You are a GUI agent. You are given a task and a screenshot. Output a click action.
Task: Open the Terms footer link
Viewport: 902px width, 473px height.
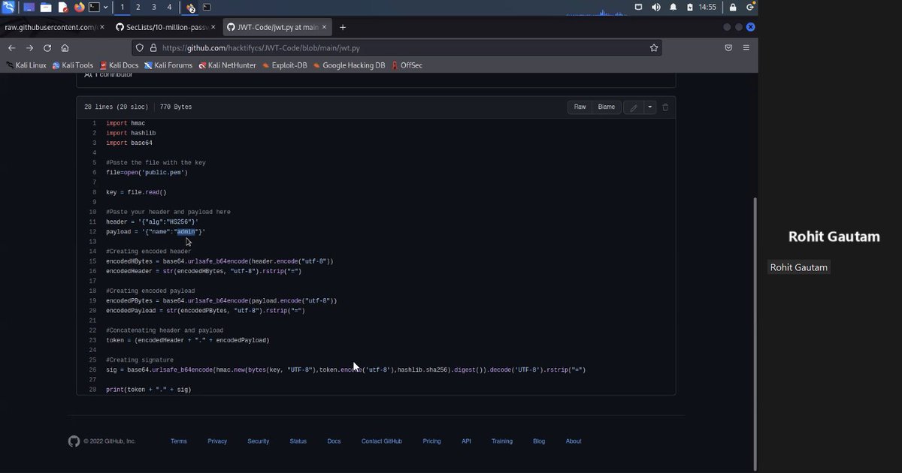178,441
